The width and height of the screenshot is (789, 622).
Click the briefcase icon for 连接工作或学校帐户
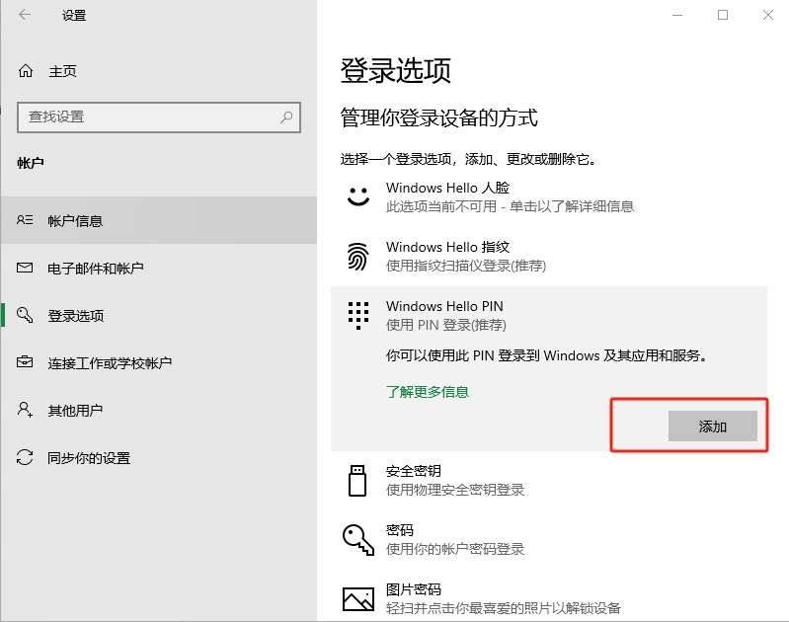tap(25, 361)
